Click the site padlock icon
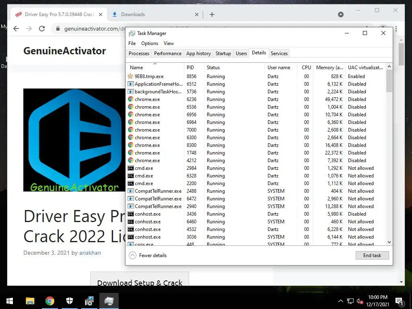Image resolution: width=412 pixels, height=309 pixels. (x=58, y=29)
